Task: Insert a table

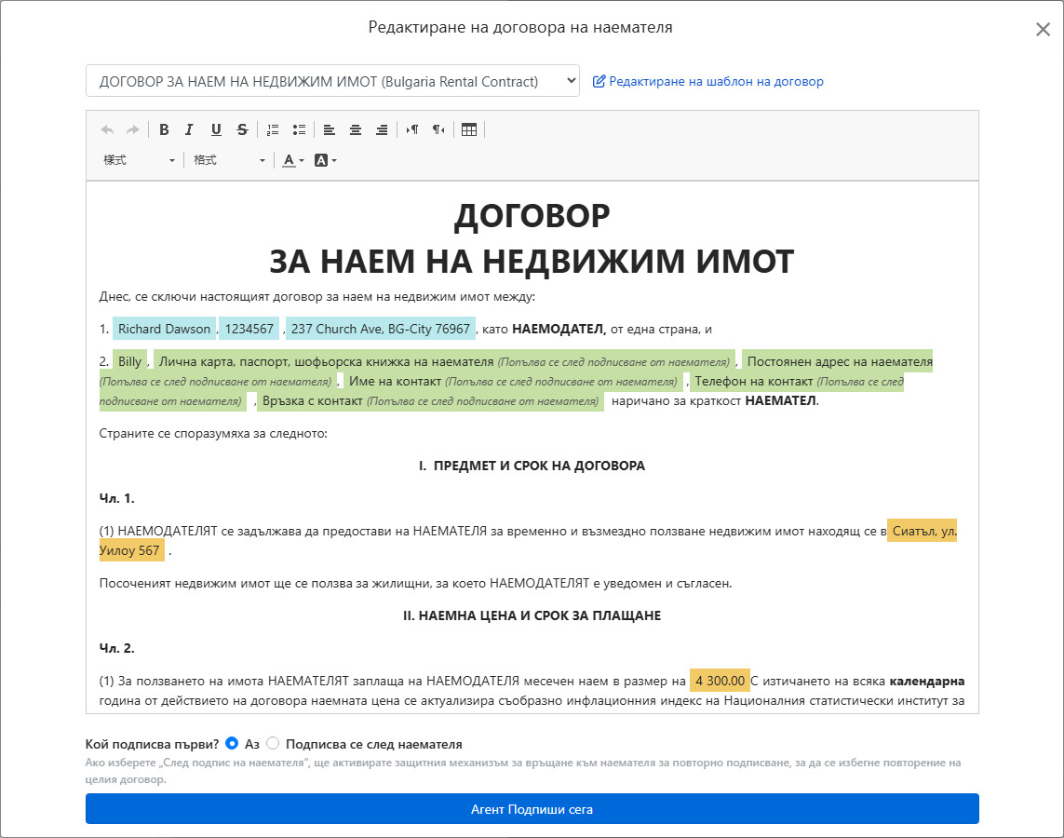Action: 469,129
